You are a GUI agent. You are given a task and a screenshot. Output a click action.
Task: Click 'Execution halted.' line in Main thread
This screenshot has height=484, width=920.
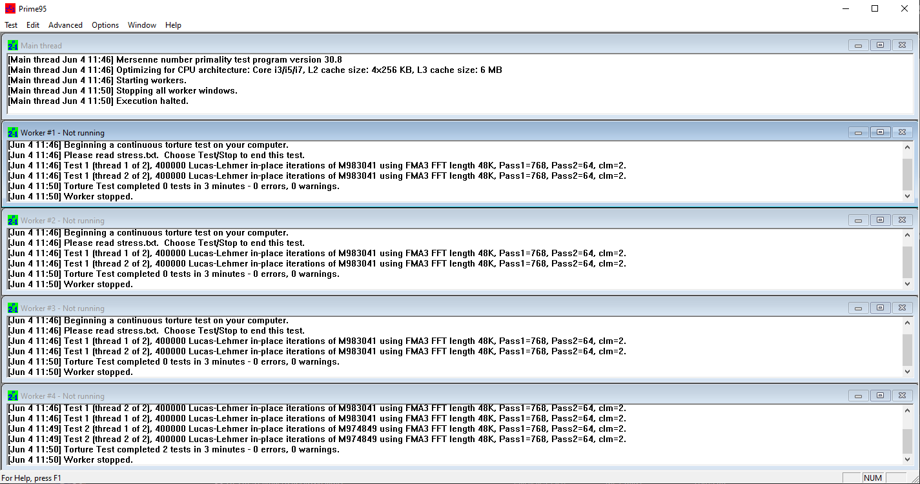(x=98, y=101)
